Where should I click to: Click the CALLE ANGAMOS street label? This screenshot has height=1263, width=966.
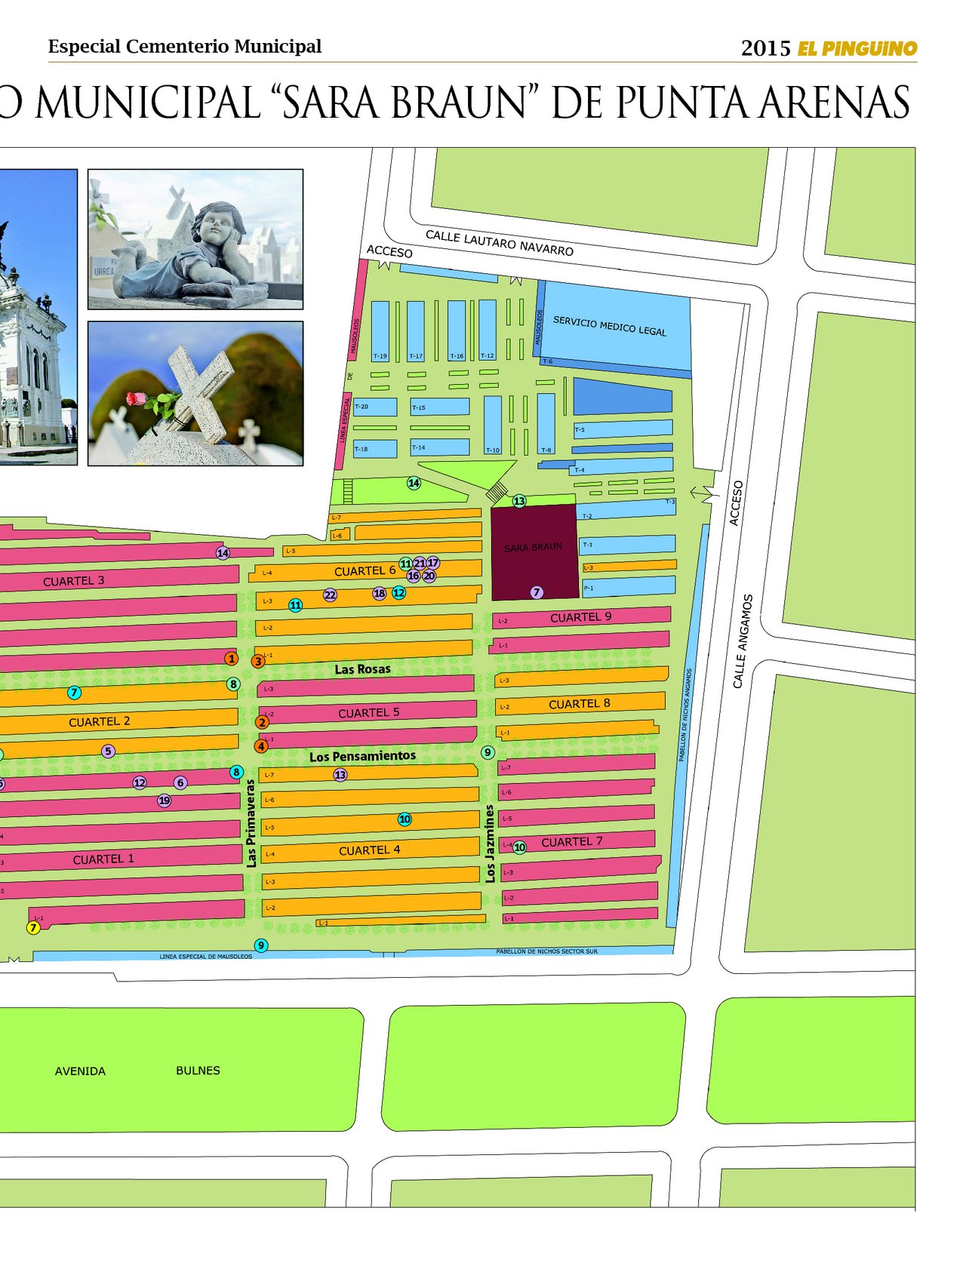coord(743,641)
